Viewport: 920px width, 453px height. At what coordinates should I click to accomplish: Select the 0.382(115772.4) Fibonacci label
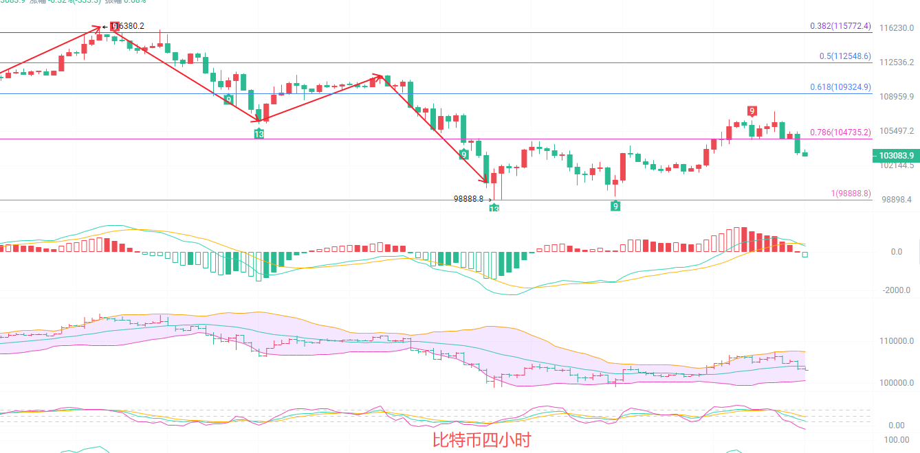[840, 26]
